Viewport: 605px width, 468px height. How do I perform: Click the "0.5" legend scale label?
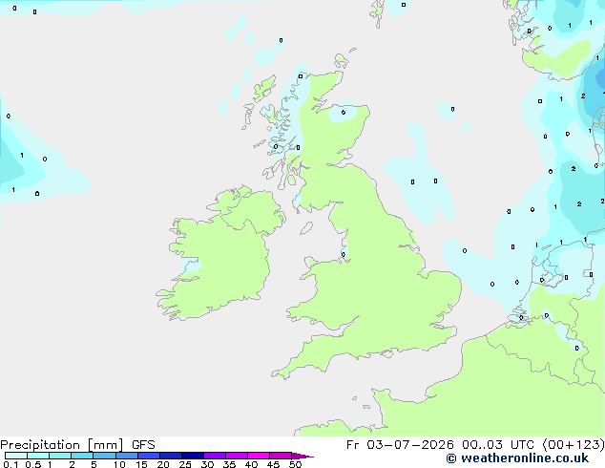tap(33, 464)
